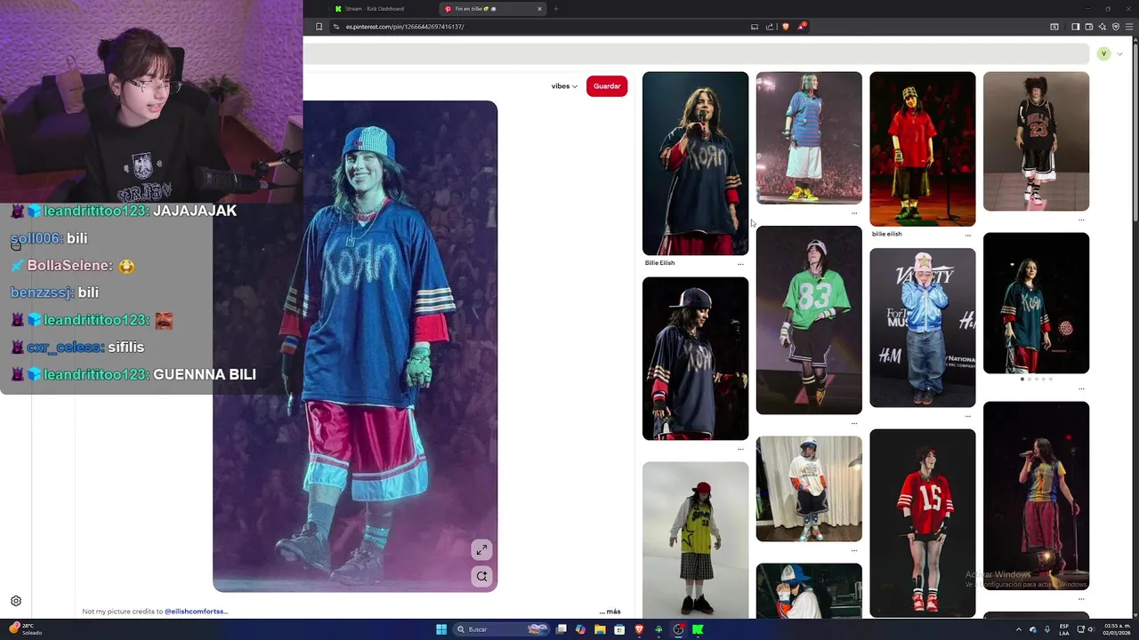Close the Pin en billie tab
Screen dimensions: 1139x640
coord(539,9)
